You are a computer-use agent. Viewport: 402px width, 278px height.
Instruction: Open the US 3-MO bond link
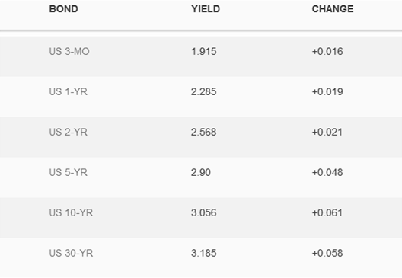click(69, 51)
